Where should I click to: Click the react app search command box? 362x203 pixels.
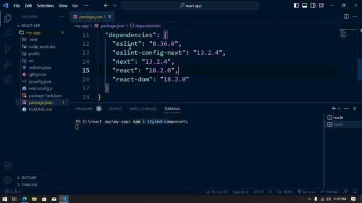click(190, 6)
